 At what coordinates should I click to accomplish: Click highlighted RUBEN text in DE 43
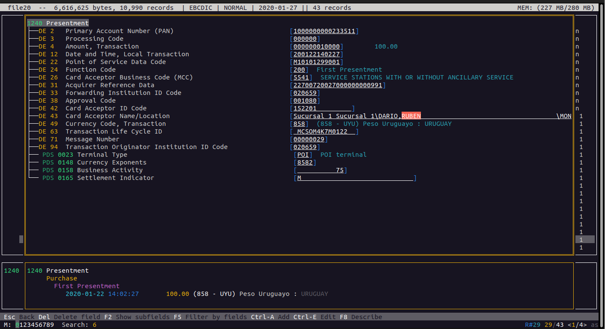[x=411, y=116]
